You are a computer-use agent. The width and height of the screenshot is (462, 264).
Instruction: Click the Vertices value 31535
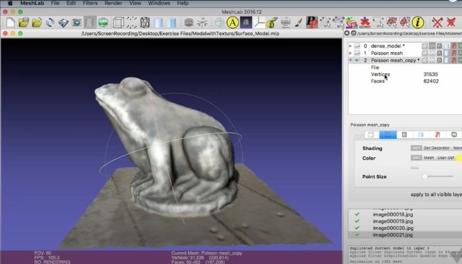pos(430,74)
